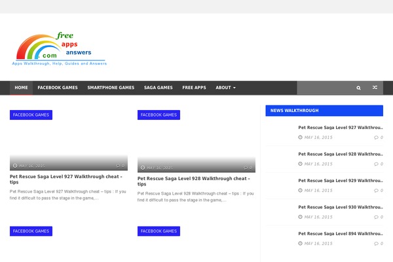Click clock icon on Level 927 main post

point(15,166)
